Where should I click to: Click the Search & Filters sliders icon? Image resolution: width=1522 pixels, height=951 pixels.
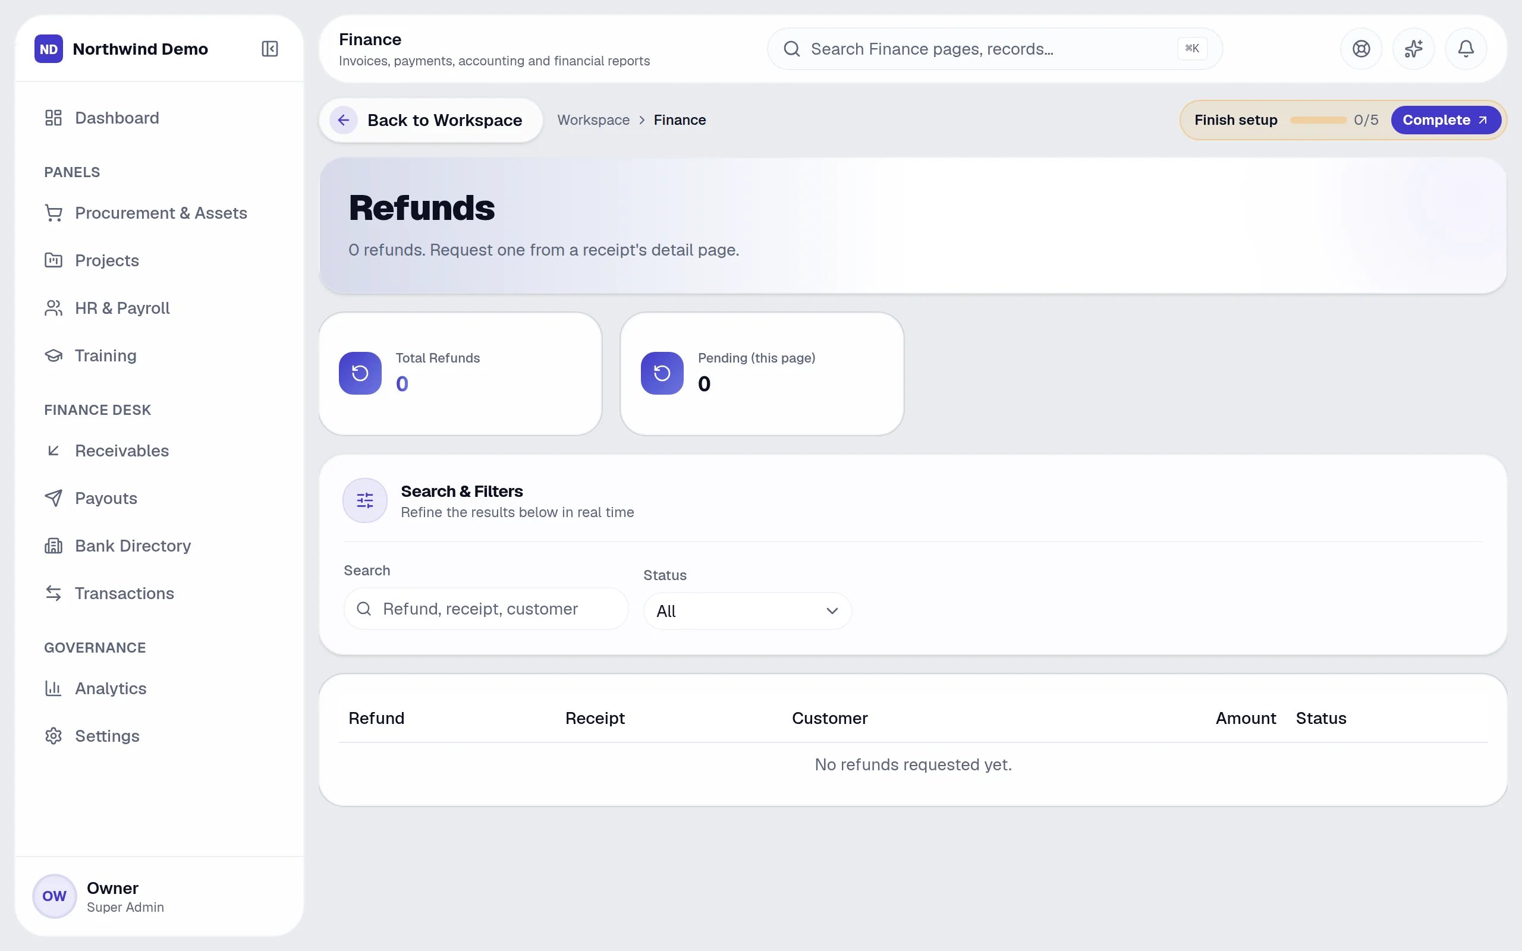365,500
